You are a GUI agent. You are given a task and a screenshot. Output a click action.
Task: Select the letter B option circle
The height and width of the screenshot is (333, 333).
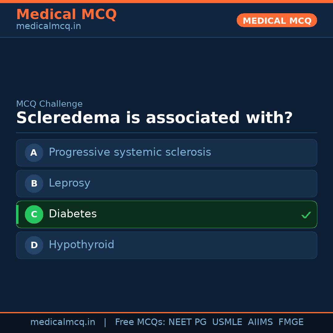coord(34,183)
